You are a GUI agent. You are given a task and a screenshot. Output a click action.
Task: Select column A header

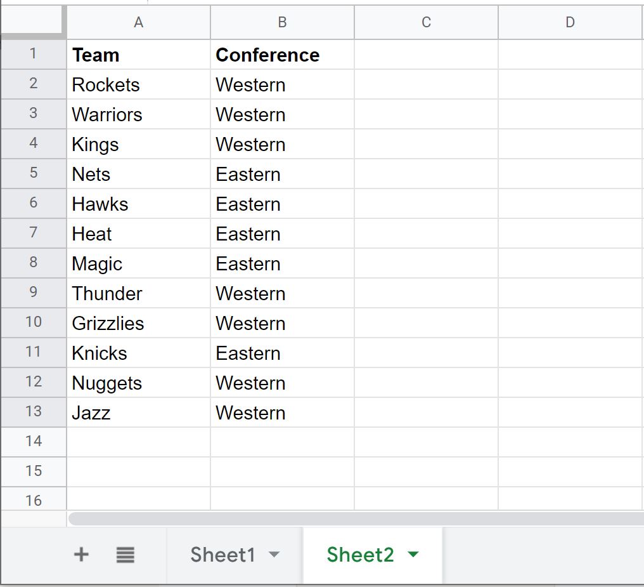138,22
